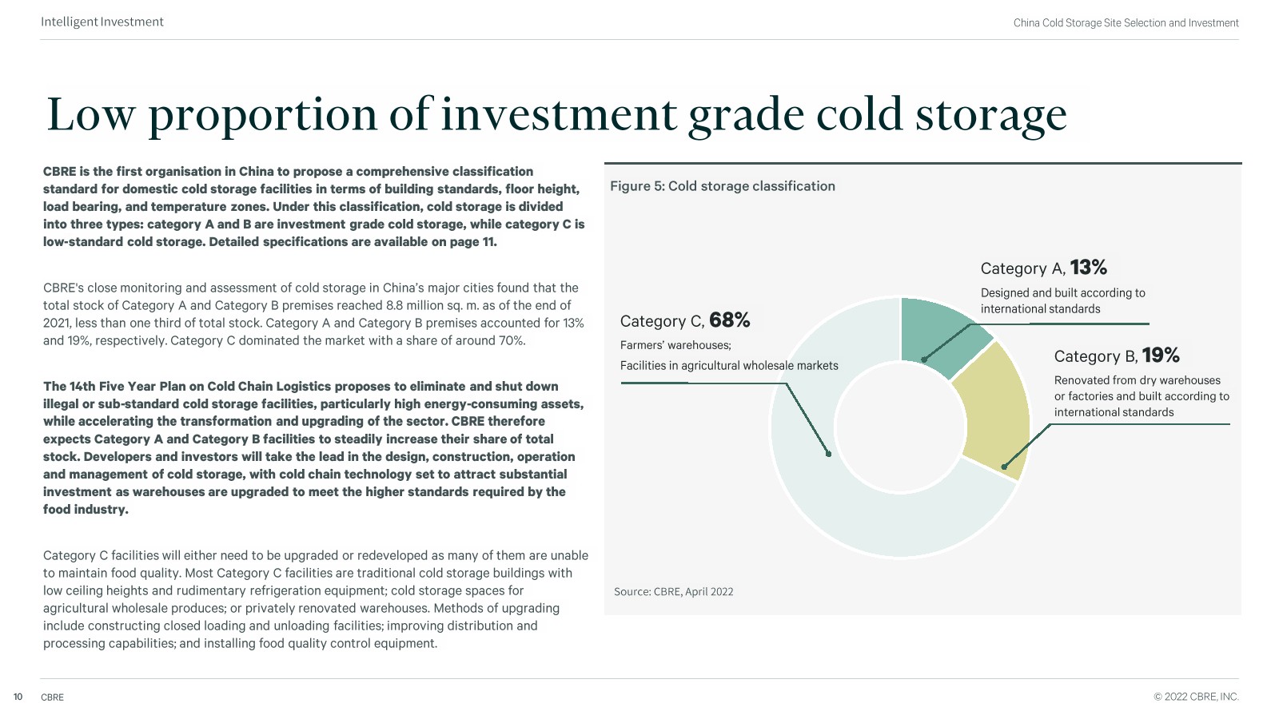This screenshot has height=719, width=1279.
Task: Click the leader line dot inside Category C segment
Action: tap(829, 454)
